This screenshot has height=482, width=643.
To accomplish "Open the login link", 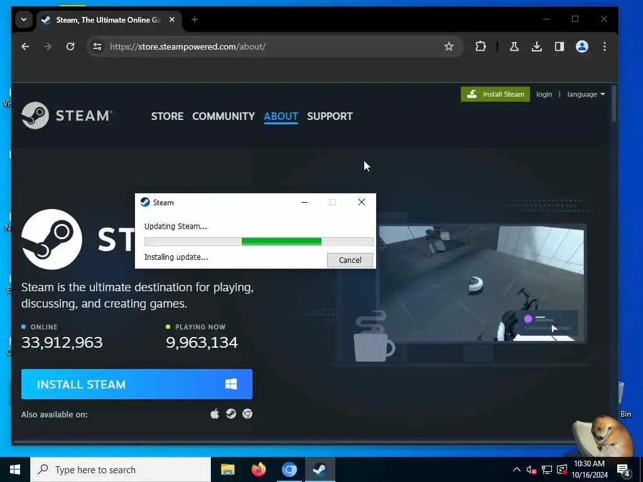I will pos(544,94).
